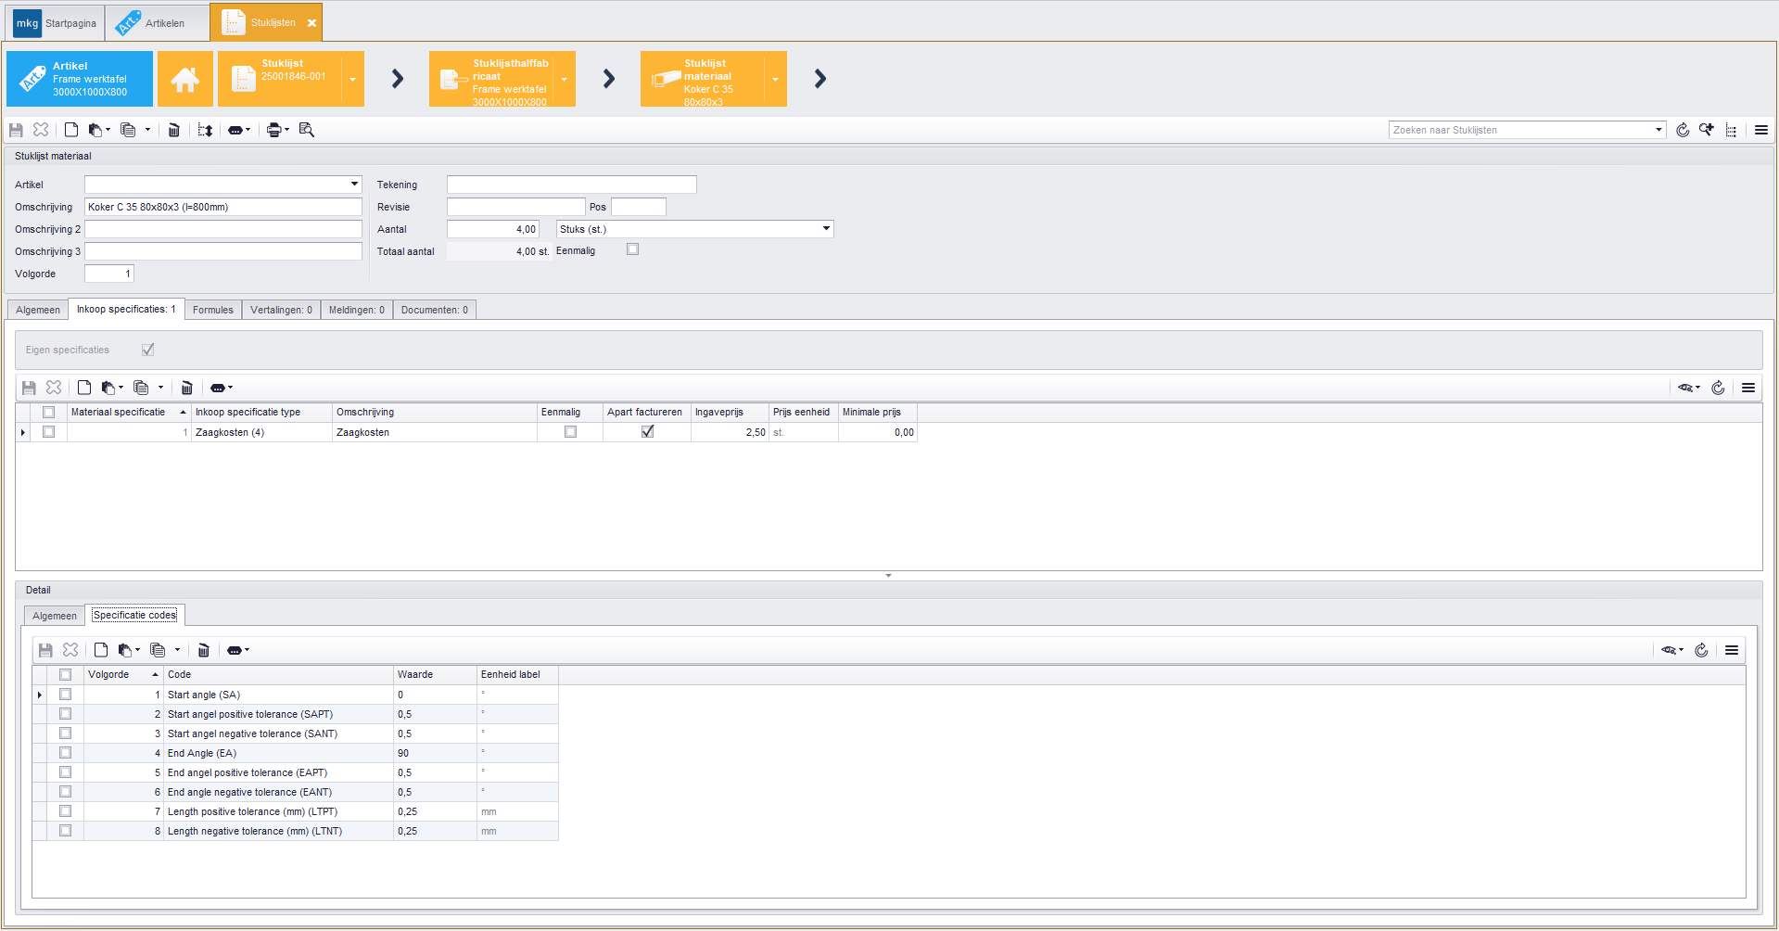Click the refresh icon beside the search box
This screenshot has width=1779, height=931.
tap(1683, 130)
